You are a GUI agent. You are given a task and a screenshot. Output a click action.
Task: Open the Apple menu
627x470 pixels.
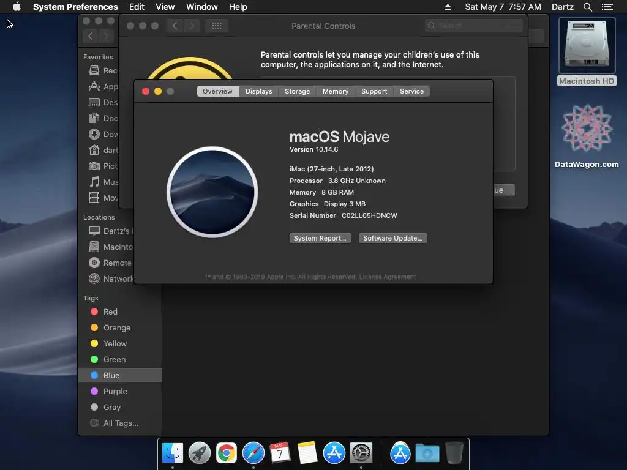(x=17, y=7)
